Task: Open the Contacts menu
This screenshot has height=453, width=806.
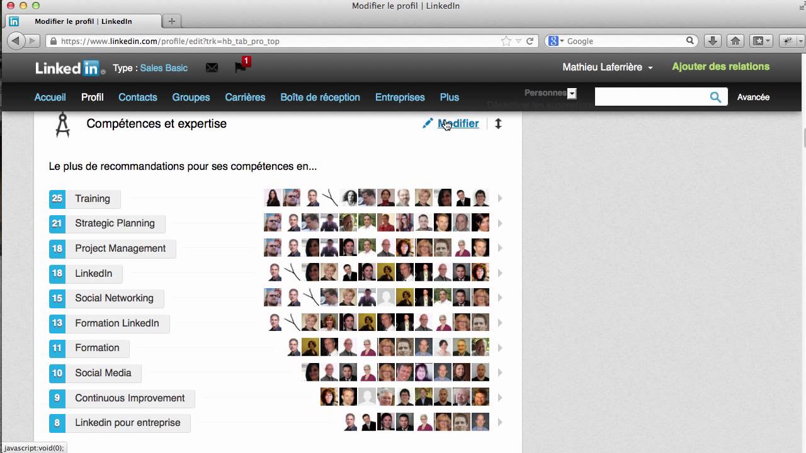Action: pos(138,98)
